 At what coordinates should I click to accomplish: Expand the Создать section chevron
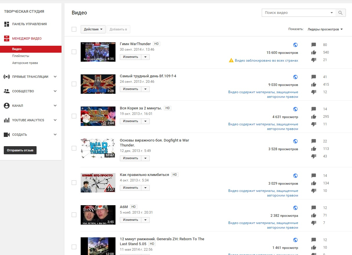pos(55,135)
